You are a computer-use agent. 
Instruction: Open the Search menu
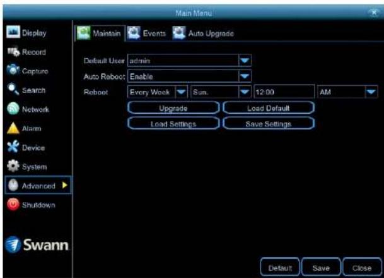coord(34,90)
